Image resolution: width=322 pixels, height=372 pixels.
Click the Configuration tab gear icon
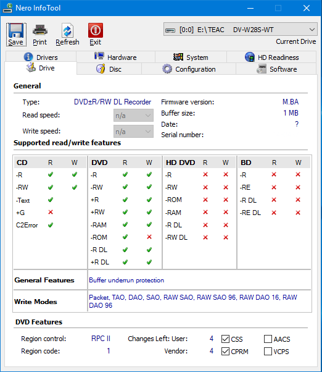tap(167, 69)
